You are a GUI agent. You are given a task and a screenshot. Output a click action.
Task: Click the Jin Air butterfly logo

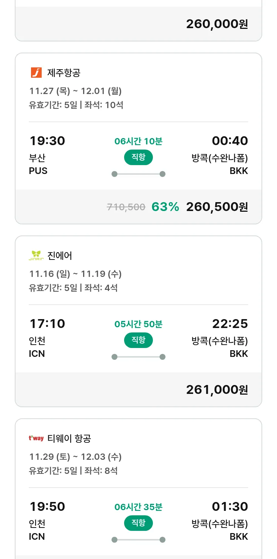36,255
